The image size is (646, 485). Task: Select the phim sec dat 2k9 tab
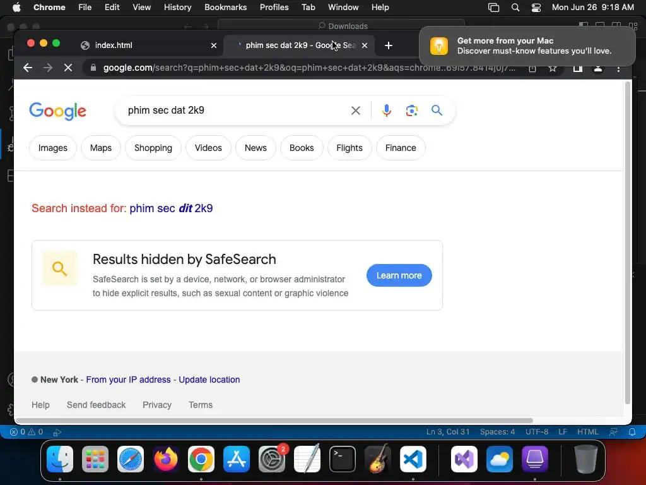[x=300, y=45]
